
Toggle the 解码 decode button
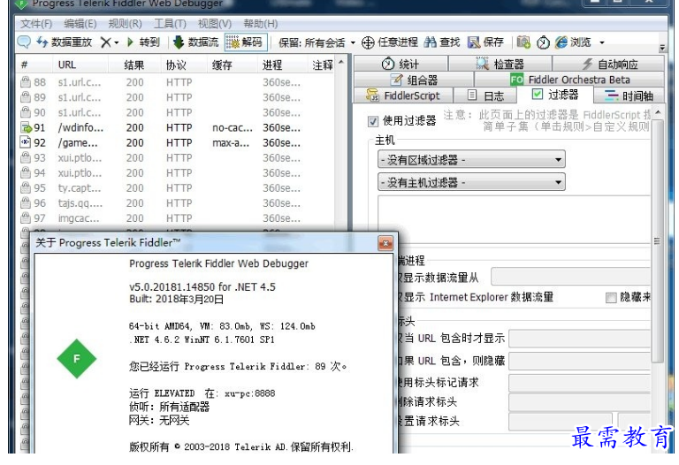click(246, 42)
